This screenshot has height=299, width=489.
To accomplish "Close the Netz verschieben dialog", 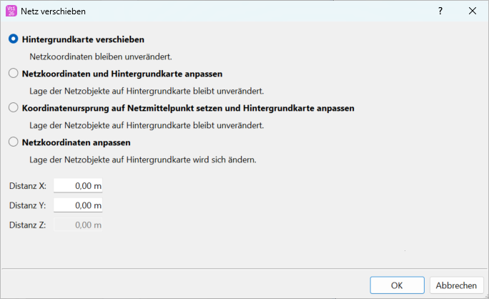I will 472,11.
